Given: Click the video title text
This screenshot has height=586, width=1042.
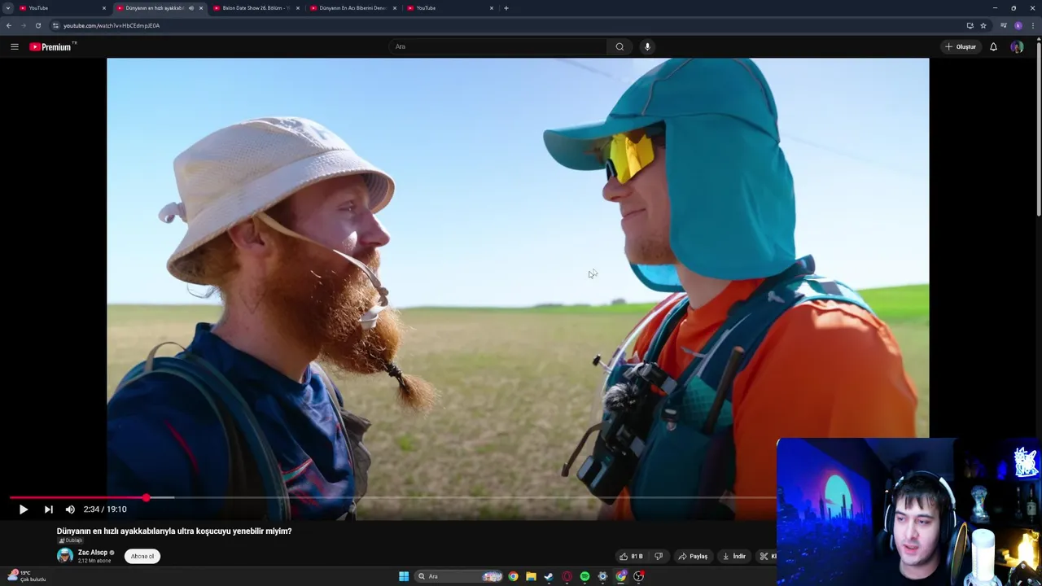Looking at the screenshot, I should [x=174, y=531].
